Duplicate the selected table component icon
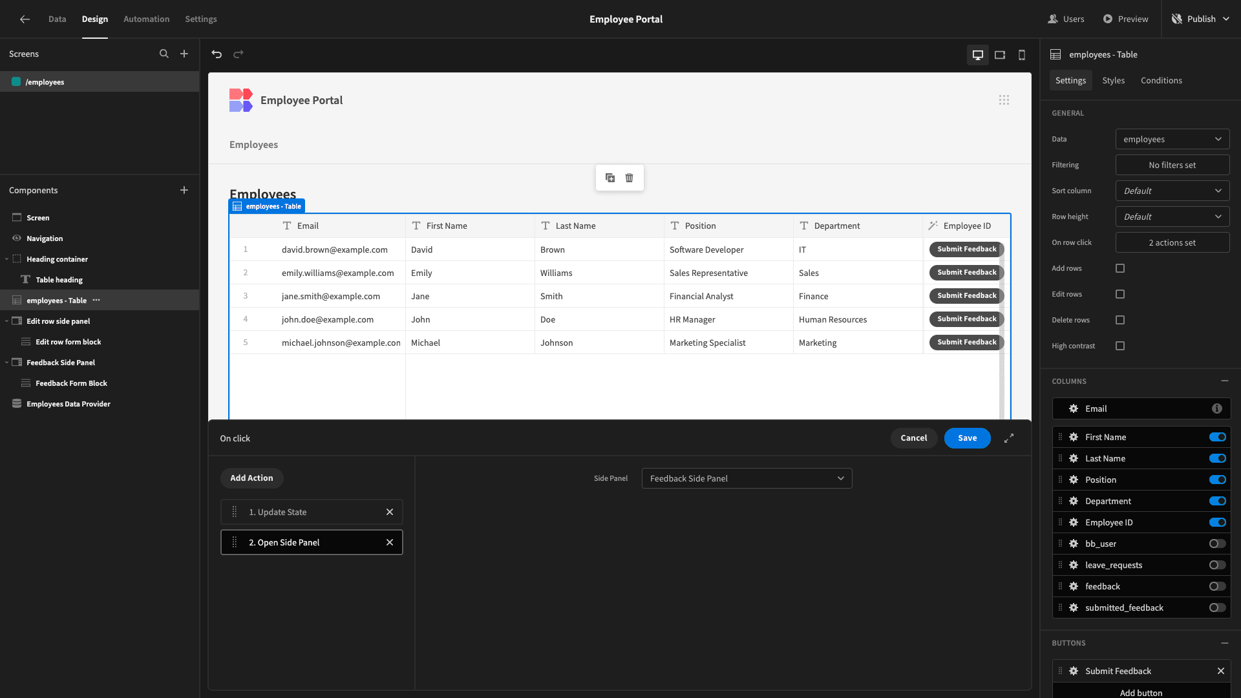 610,178
